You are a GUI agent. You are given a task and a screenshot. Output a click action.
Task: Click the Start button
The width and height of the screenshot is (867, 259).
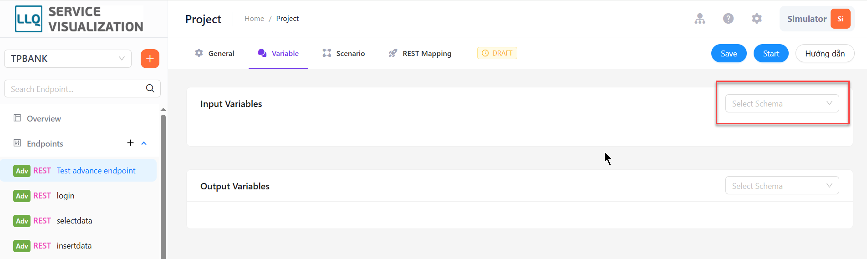pyautogui.click(x=771, y=53)
